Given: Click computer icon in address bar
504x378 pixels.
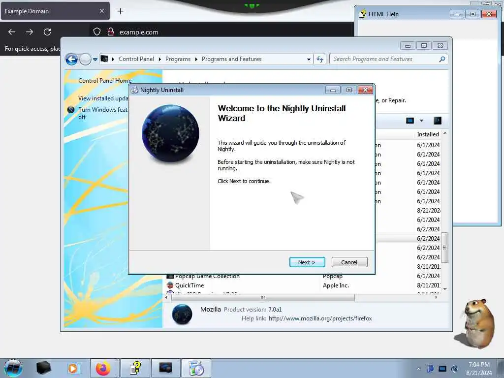Looking at the screenshot, I should [x=104, y=59].
